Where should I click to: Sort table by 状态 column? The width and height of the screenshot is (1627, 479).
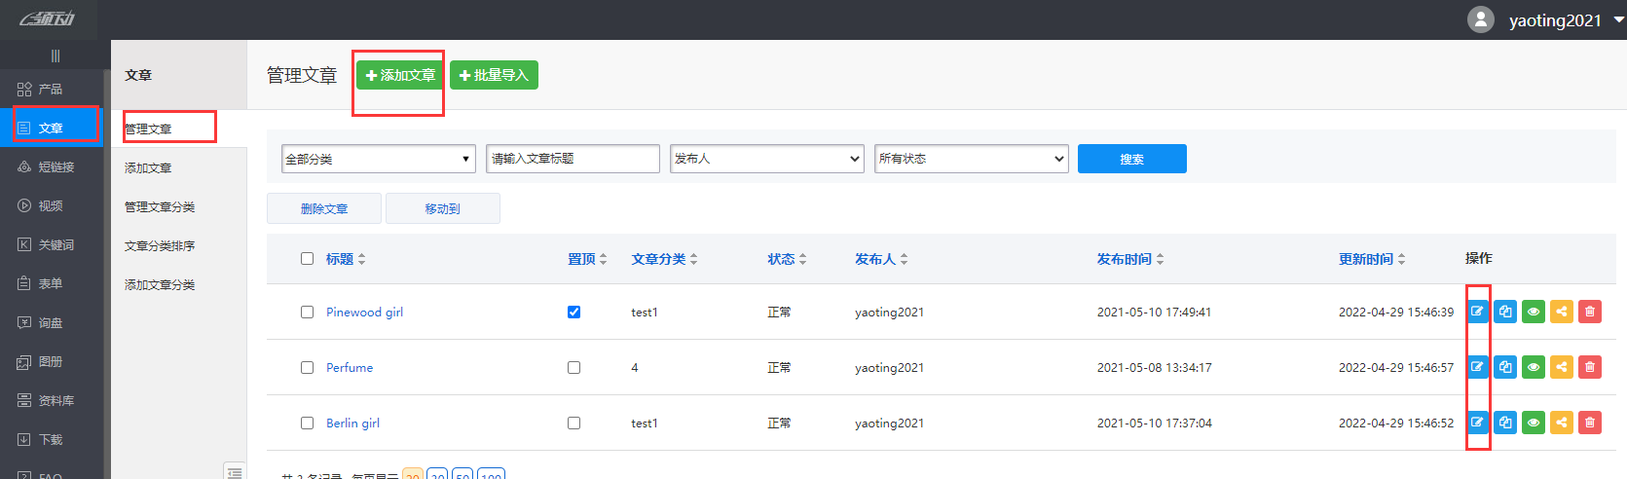(x=787, y=259)
